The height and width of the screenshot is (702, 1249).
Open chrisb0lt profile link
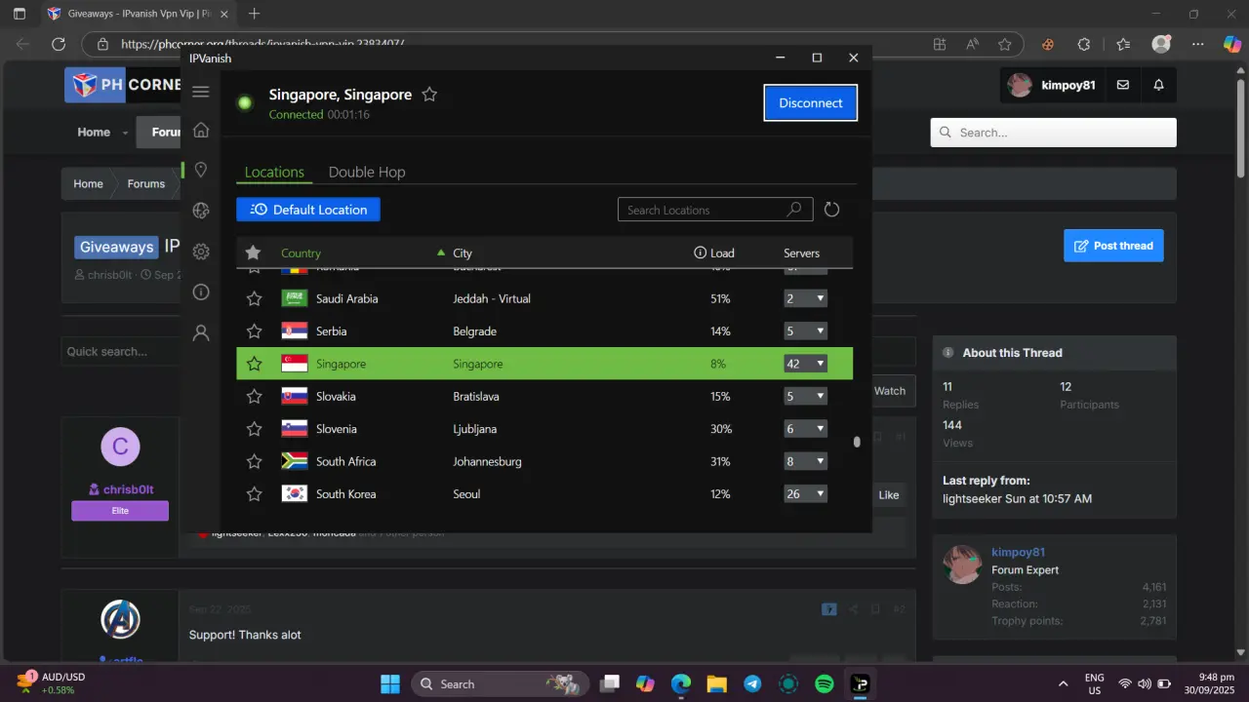[129, 489]
